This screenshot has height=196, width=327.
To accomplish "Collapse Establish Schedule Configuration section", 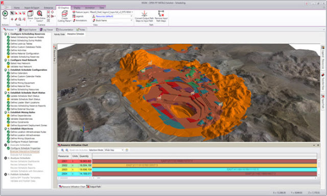I will [x=6, y=70].
